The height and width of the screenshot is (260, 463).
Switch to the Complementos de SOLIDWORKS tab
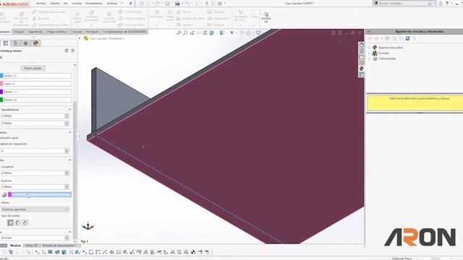point(124,32)
